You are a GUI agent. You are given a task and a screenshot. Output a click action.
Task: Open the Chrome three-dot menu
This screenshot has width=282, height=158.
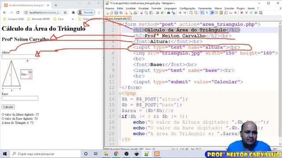pos(99,13)
